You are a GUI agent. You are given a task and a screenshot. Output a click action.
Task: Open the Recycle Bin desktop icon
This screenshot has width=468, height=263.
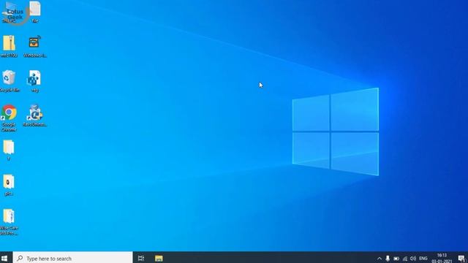[9, 81]
